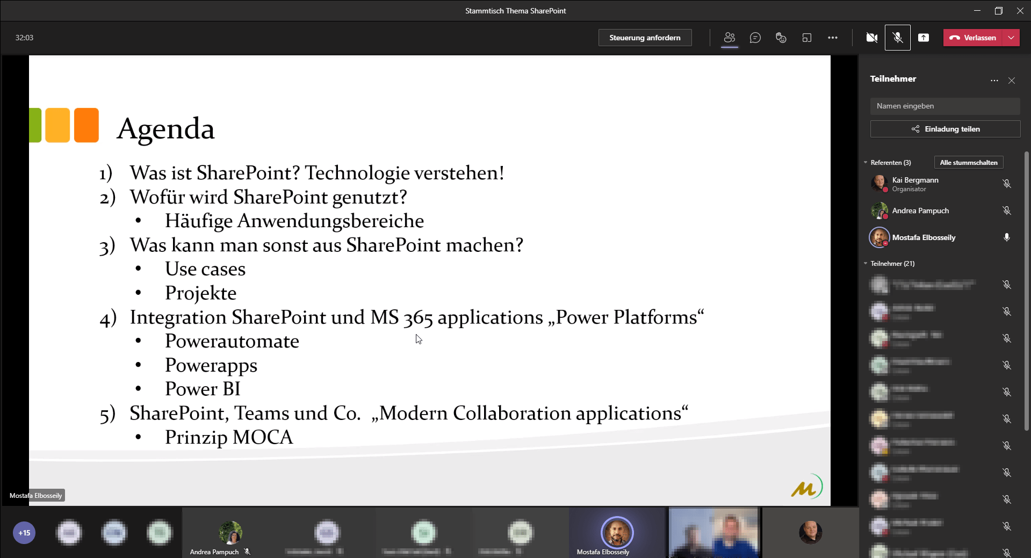Viewport: 1031px width, 558px height.
Task: Select Mostafa Elbosseily's bottom video tile
Action: (617, 533)
